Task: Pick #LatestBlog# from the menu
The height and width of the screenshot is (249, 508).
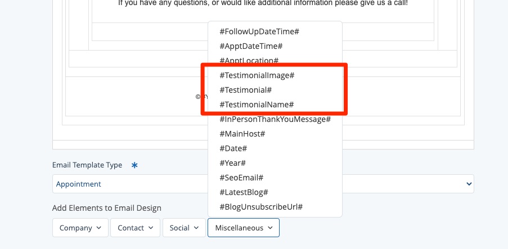Action: click(244, 192)
